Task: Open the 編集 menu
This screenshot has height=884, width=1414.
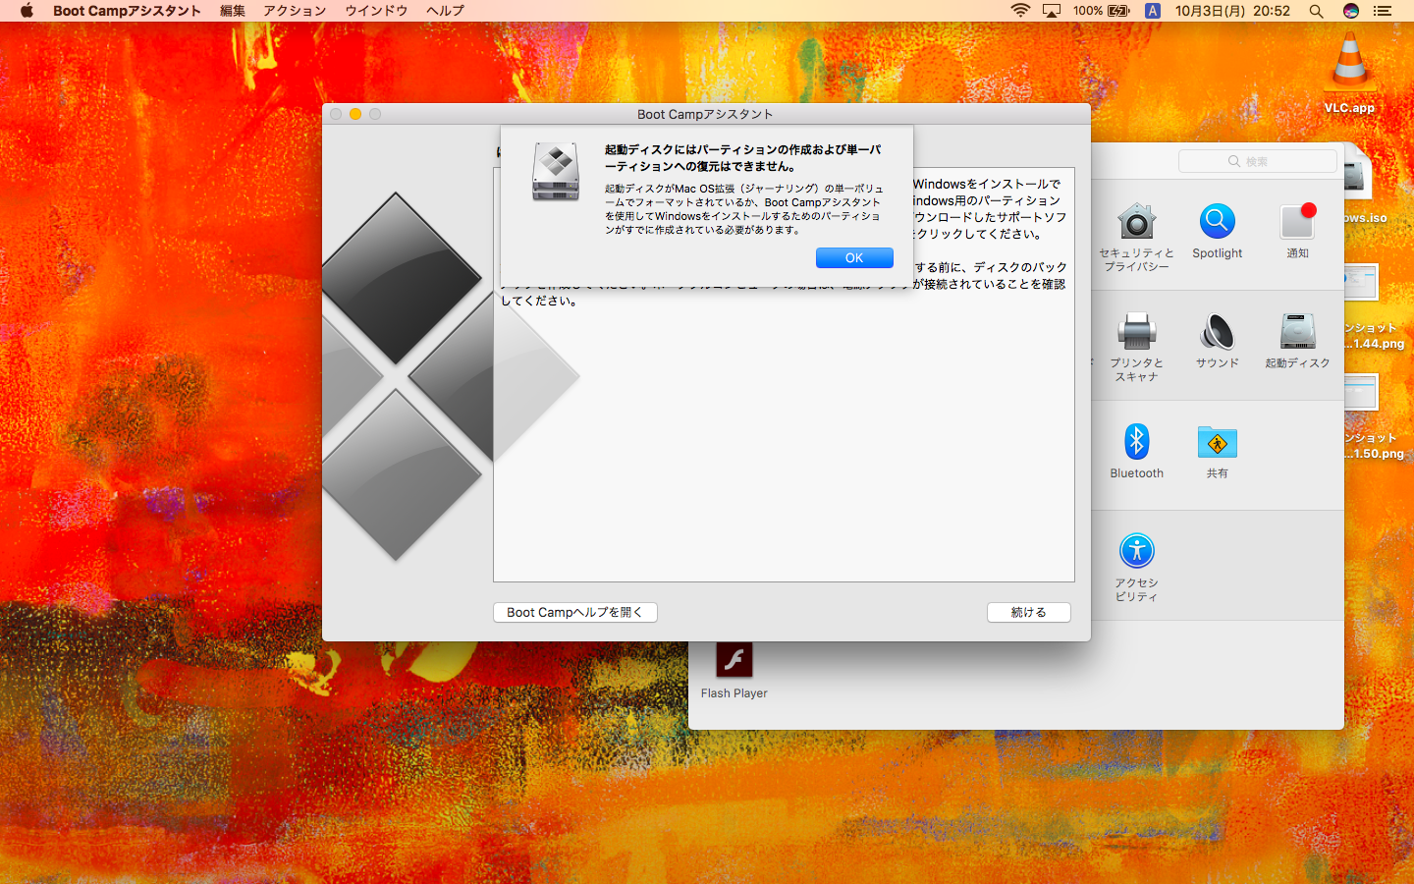Action: (x=233, y=11)
